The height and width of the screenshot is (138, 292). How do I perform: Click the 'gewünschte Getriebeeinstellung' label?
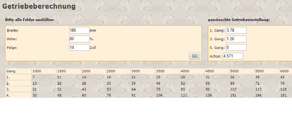click(x=239, y=20)
